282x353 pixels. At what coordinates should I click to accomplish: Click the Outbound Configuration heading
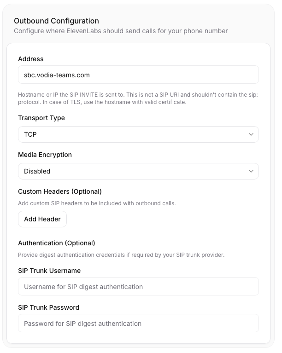56,21
